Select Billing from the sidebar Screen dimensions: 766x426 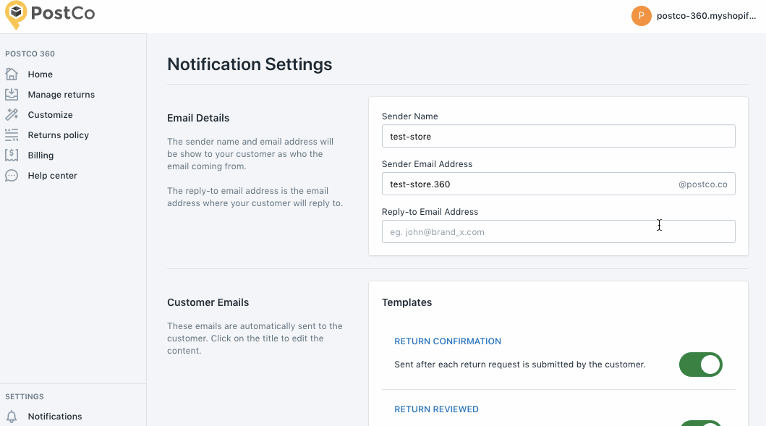[x=41, y=156]
